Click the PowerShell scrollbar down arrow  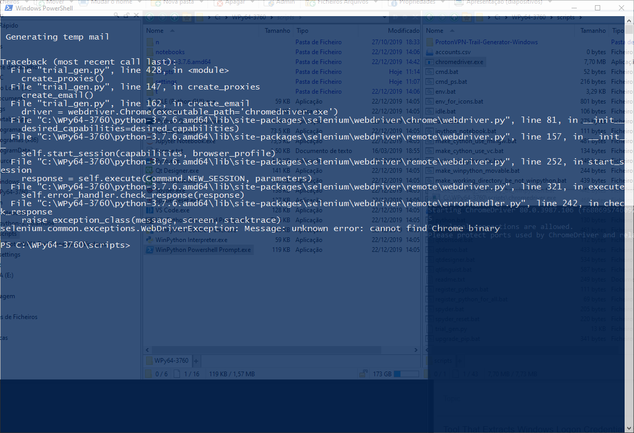point(629,428)
